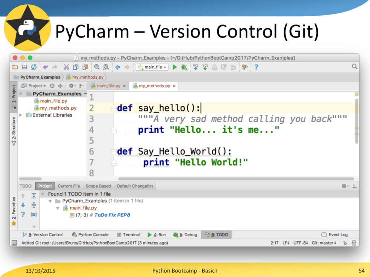Click the Redo arrow icon

point(55,67)
